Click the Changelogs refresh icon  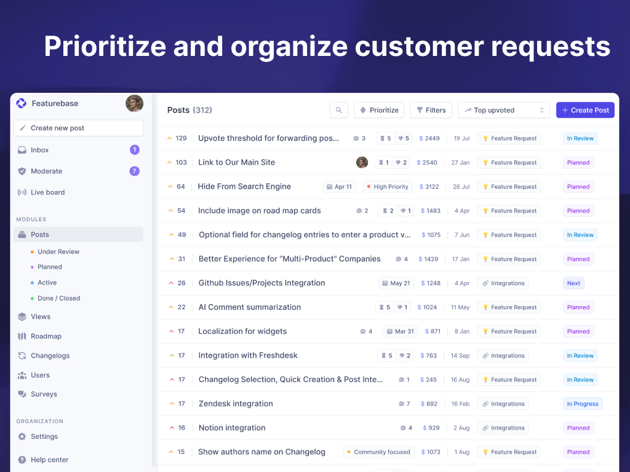click(x=22, y=356)
